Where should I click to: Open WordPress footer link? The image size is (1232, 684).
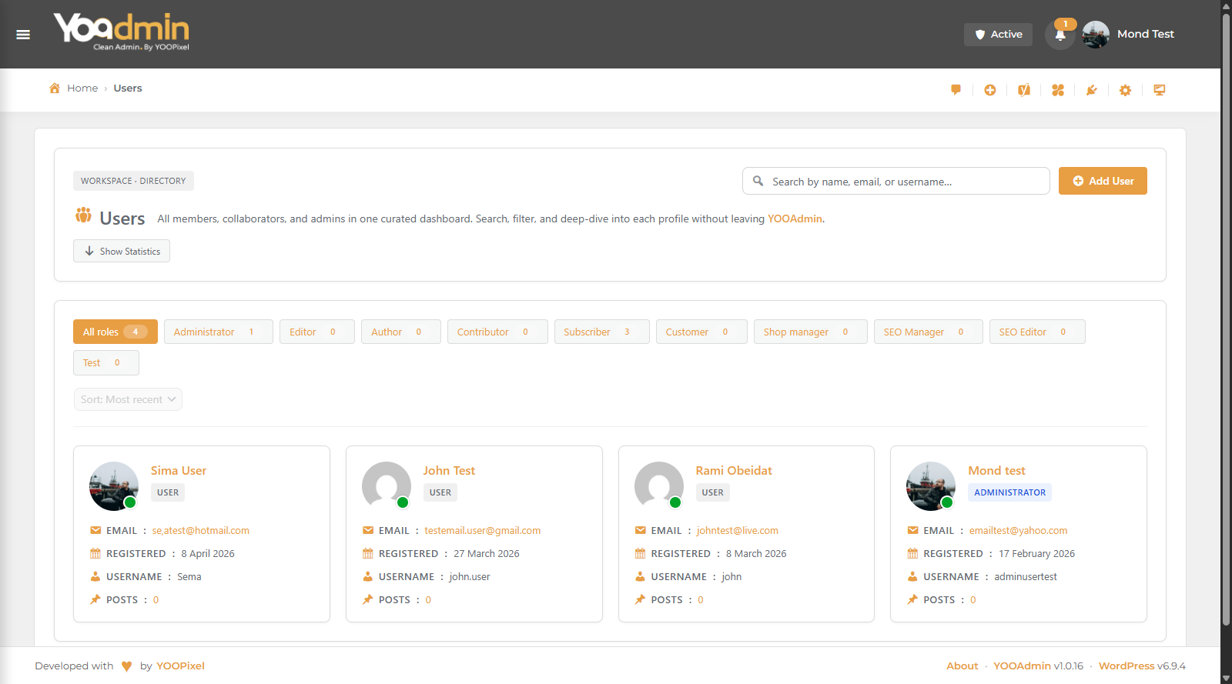coord(1127,666)
